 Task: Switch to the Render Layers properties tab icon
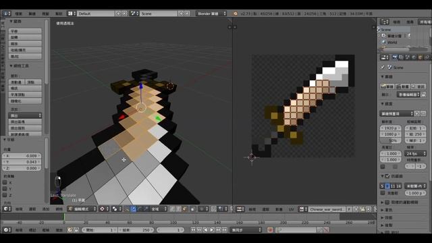(x=401, y=57)
